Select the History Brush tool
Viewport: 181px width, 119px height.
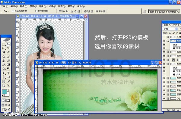pyautogui.click(x=8, y=61)
